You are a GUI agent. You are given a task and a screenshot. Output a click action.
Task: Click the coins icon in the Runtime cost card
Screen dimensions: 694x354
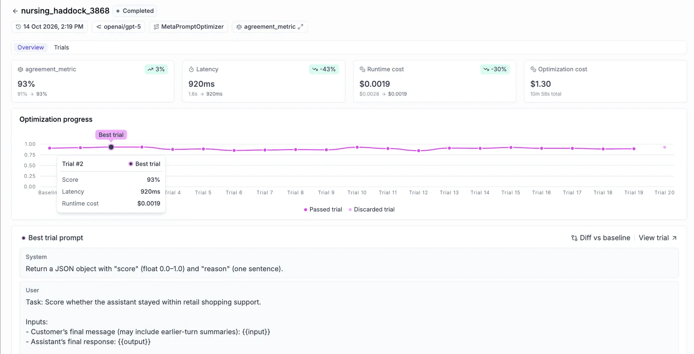coord(362,69)
